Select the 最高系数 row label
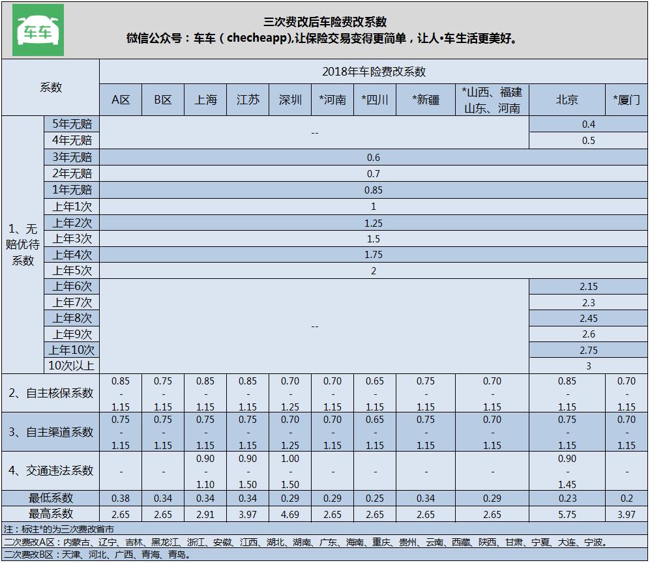This screenshot has height=563, width=650. click(50, 513)
